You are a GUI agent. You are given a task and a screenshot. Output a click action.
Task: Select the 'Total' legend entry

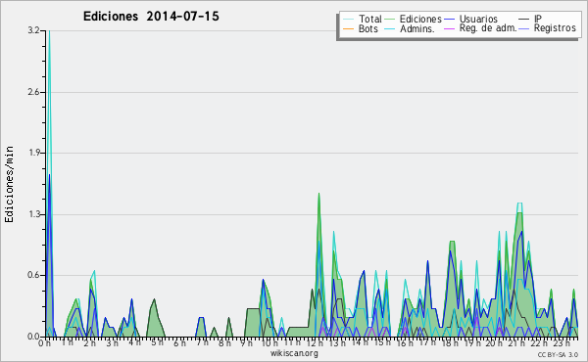[370, 19]
